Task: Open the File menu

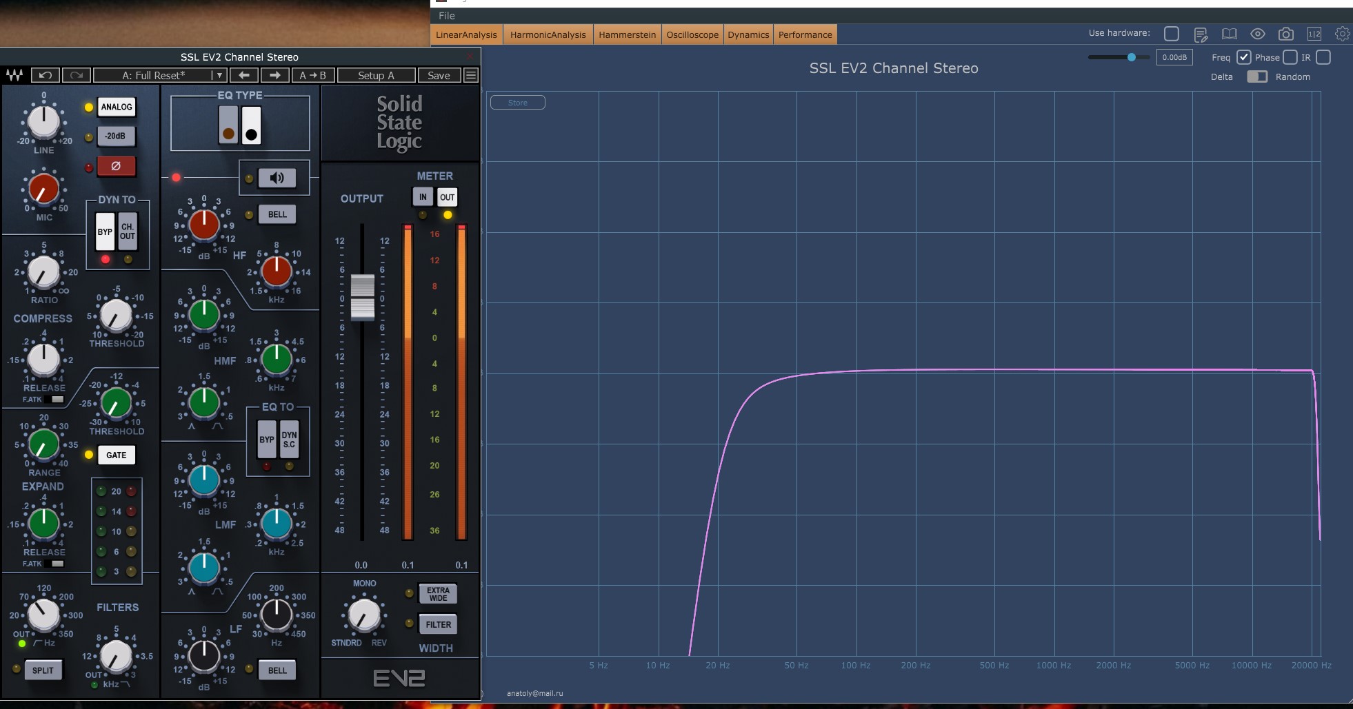Action: 447,16
